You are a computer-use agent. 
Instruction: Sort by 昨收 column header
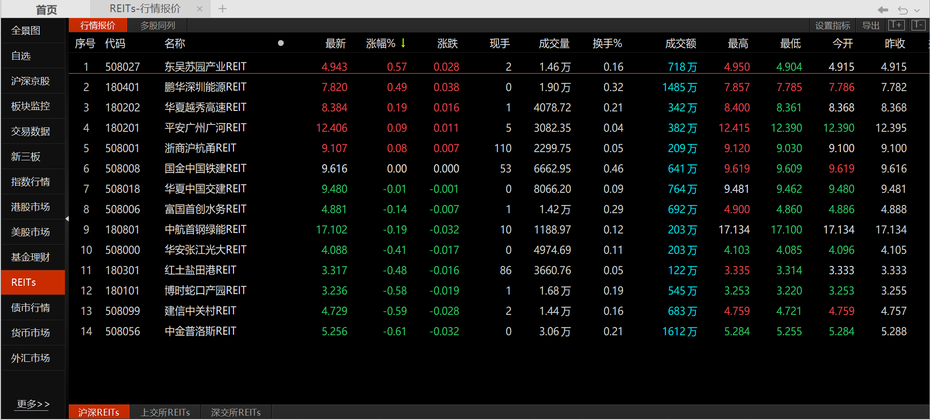click(895, 44)
